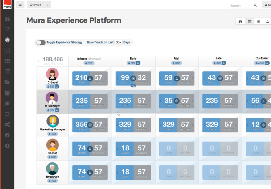The height and width of the screenshot is (189, 271).
Task: Click the Early stage 322 badge
Action: click(x=134, y=63)
